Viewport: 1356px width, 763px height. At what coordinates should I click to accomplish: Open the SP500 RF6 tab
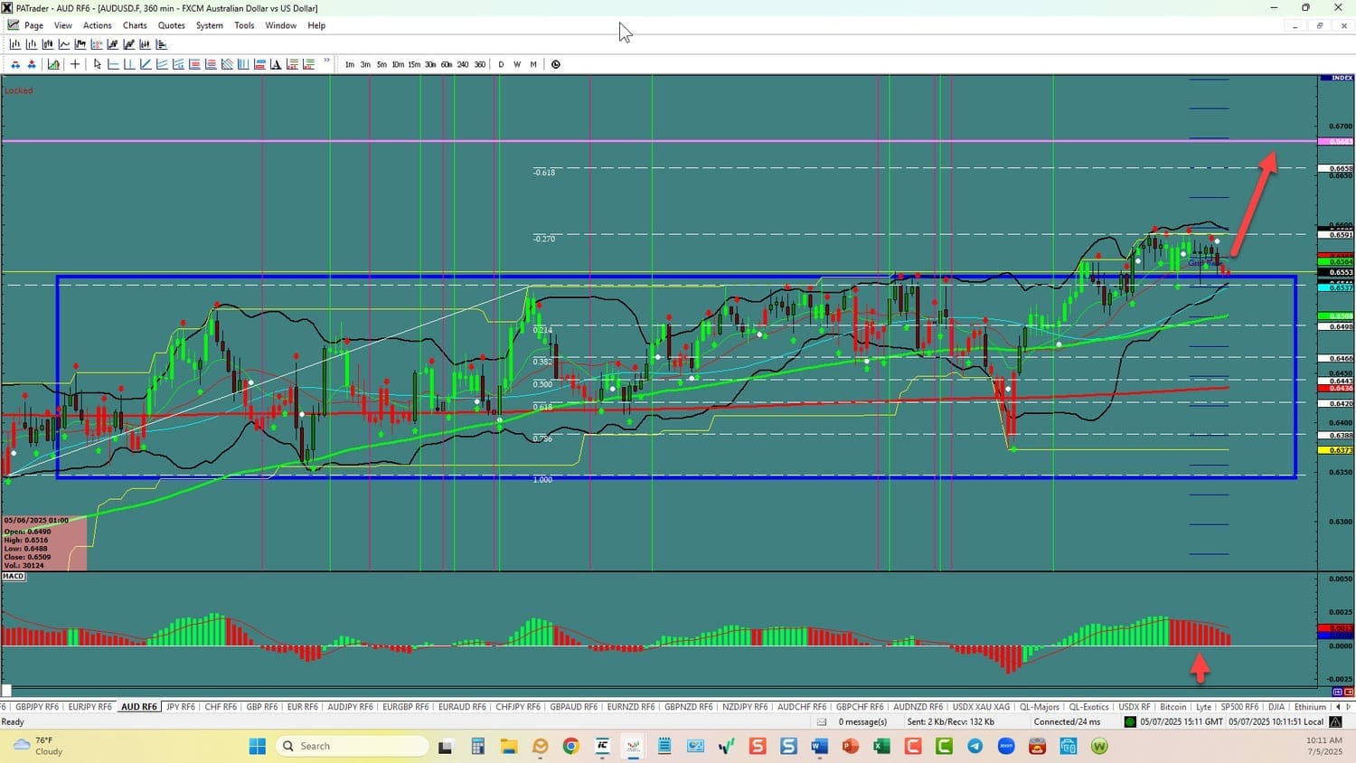(1239, 707)
